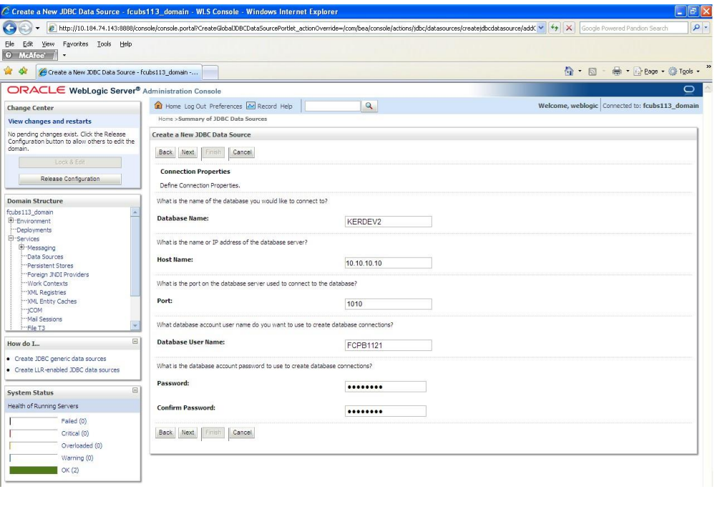
Task: Open the Page toolbar menu
Action: click(x=649, y=71)
